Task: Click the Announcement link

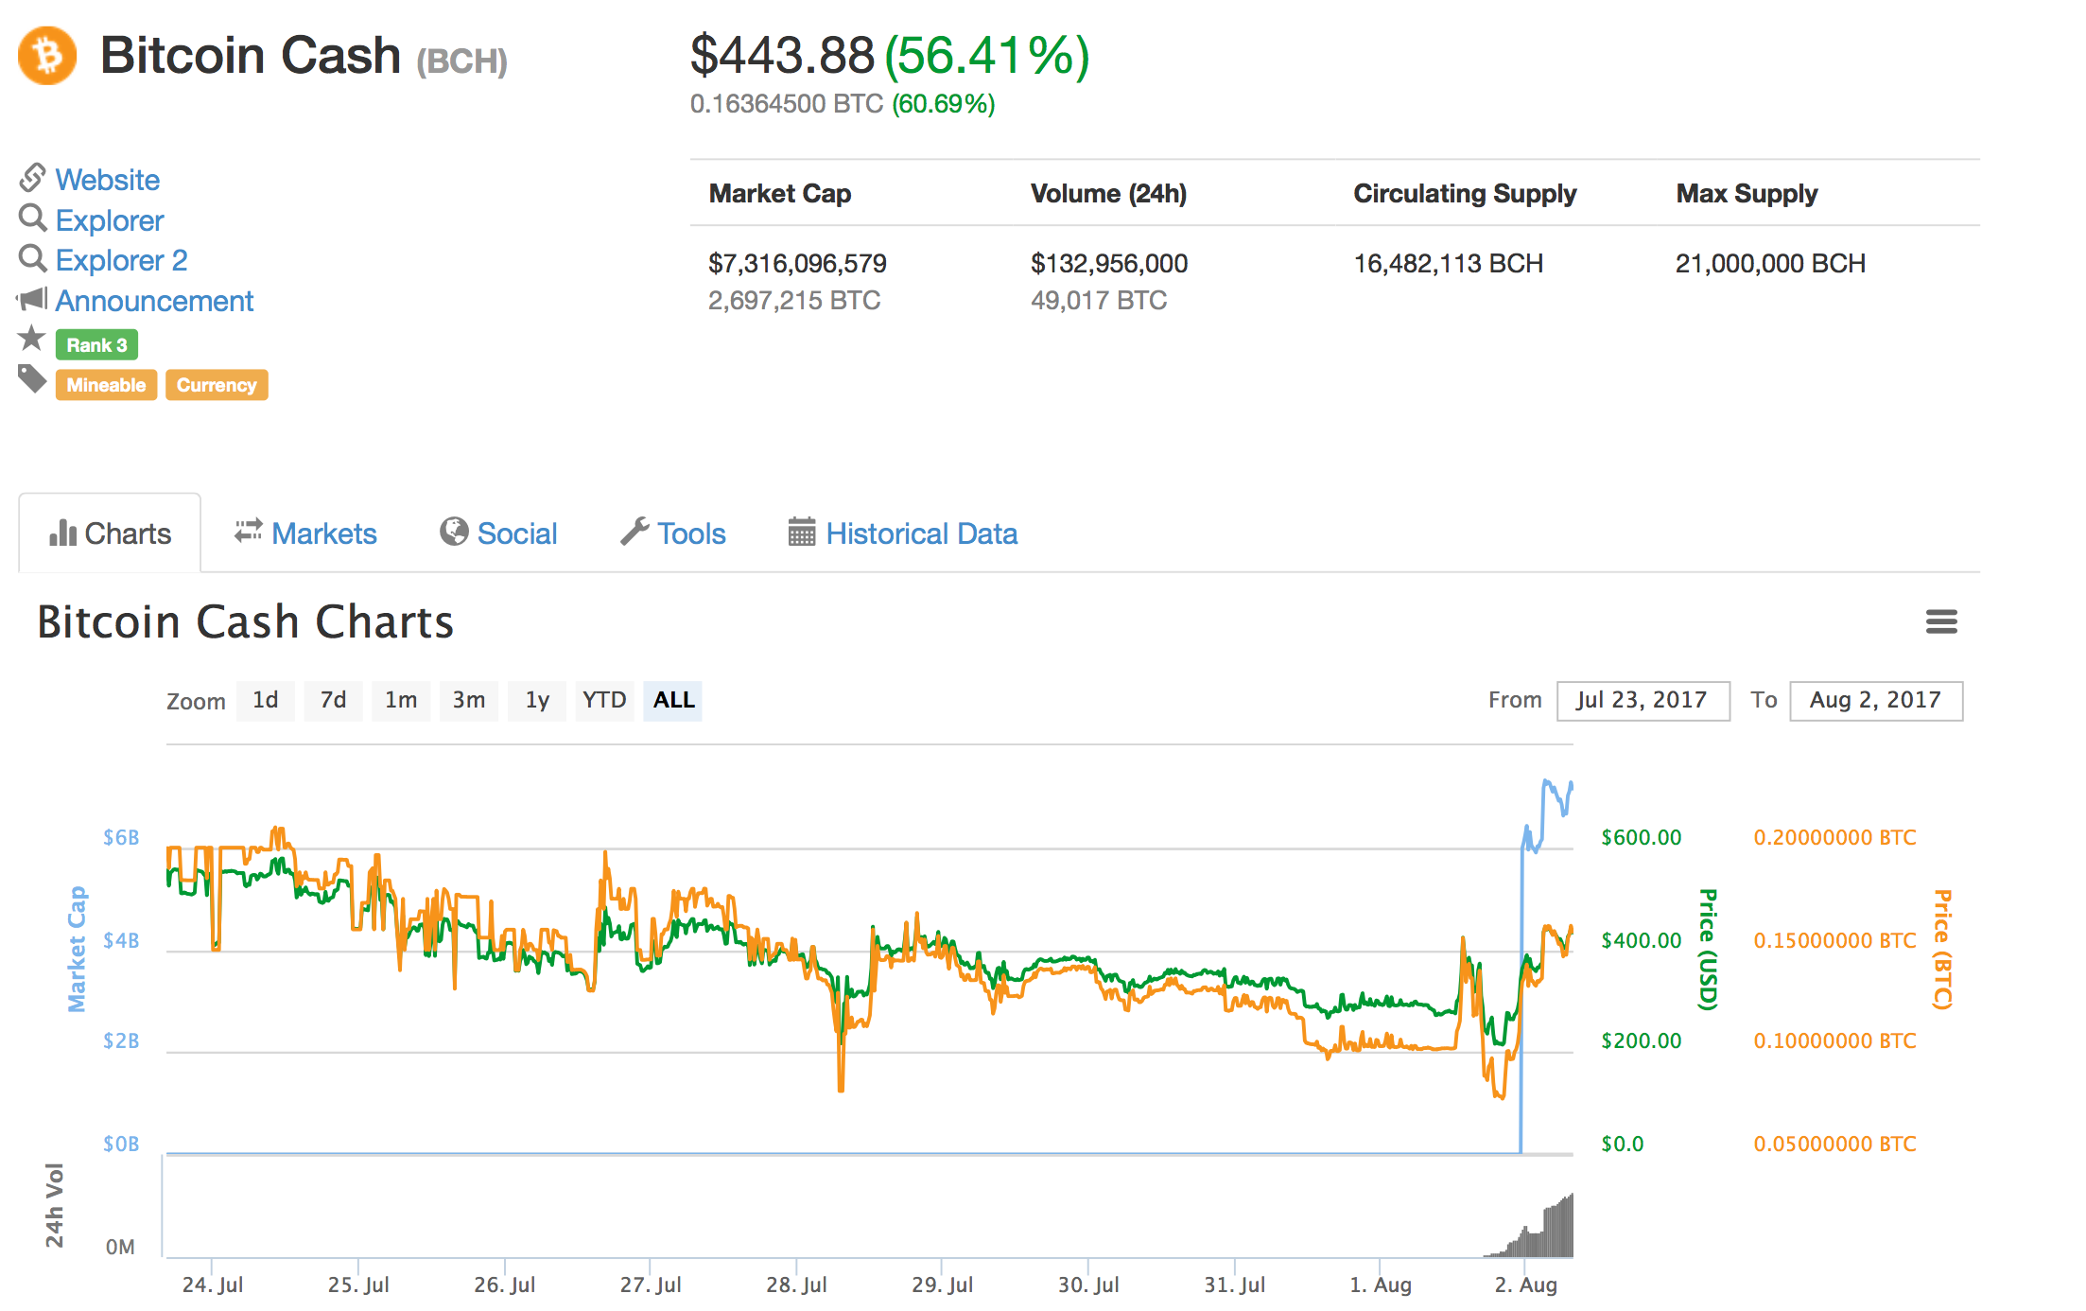Action: [x=154, y=301]
